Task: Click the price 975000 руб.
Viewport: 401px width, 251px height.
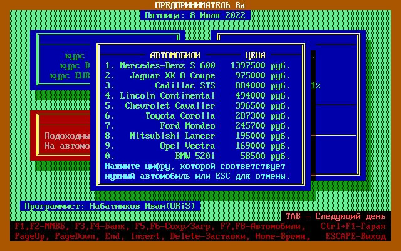Action: [x=263, y=75]
